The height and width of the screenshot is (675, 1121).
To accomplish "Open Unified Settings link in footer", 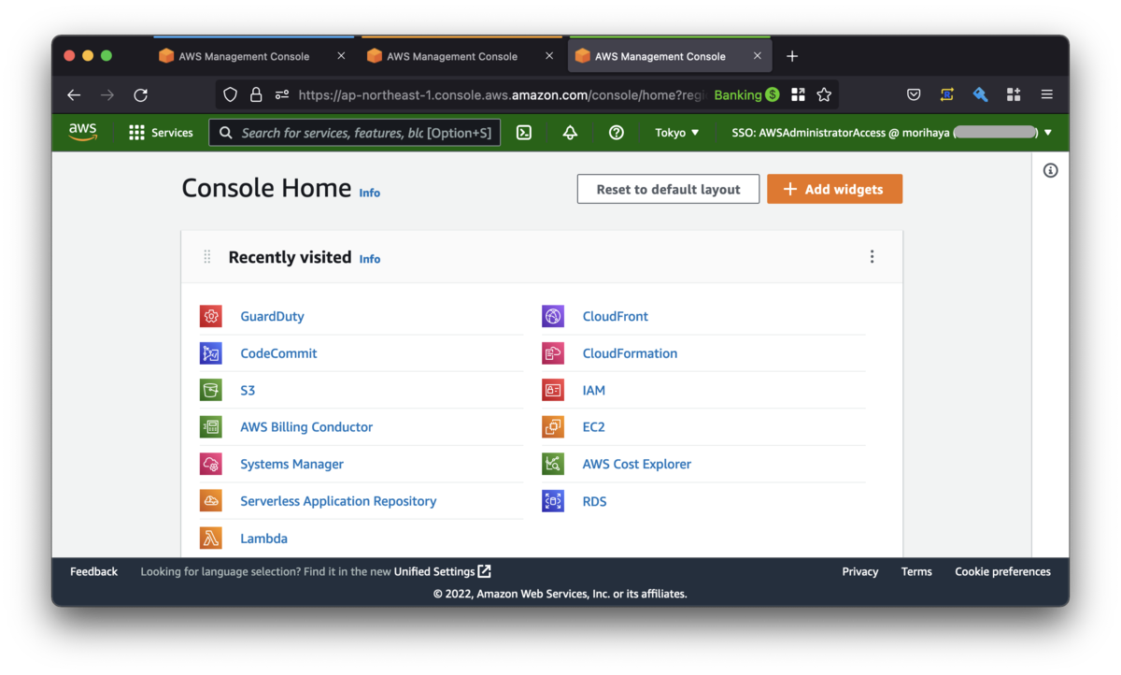I will (442, 571).
